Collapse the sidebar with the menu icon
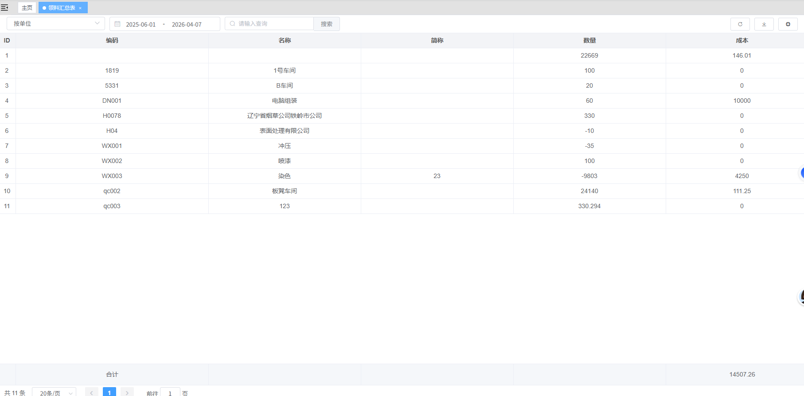This screenshot has width=804, height=396. pos(5,8)
